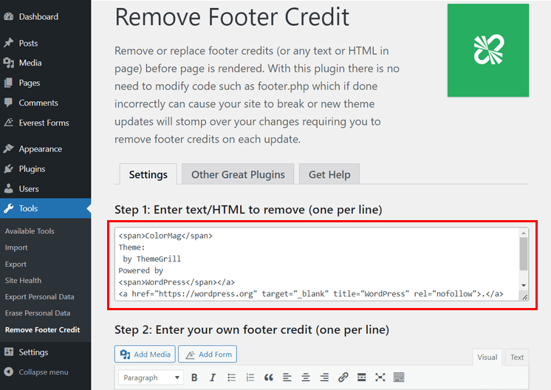Open the Paragraph format dropdown
Screen dimensions: 551x390
[x=151, y=377]
